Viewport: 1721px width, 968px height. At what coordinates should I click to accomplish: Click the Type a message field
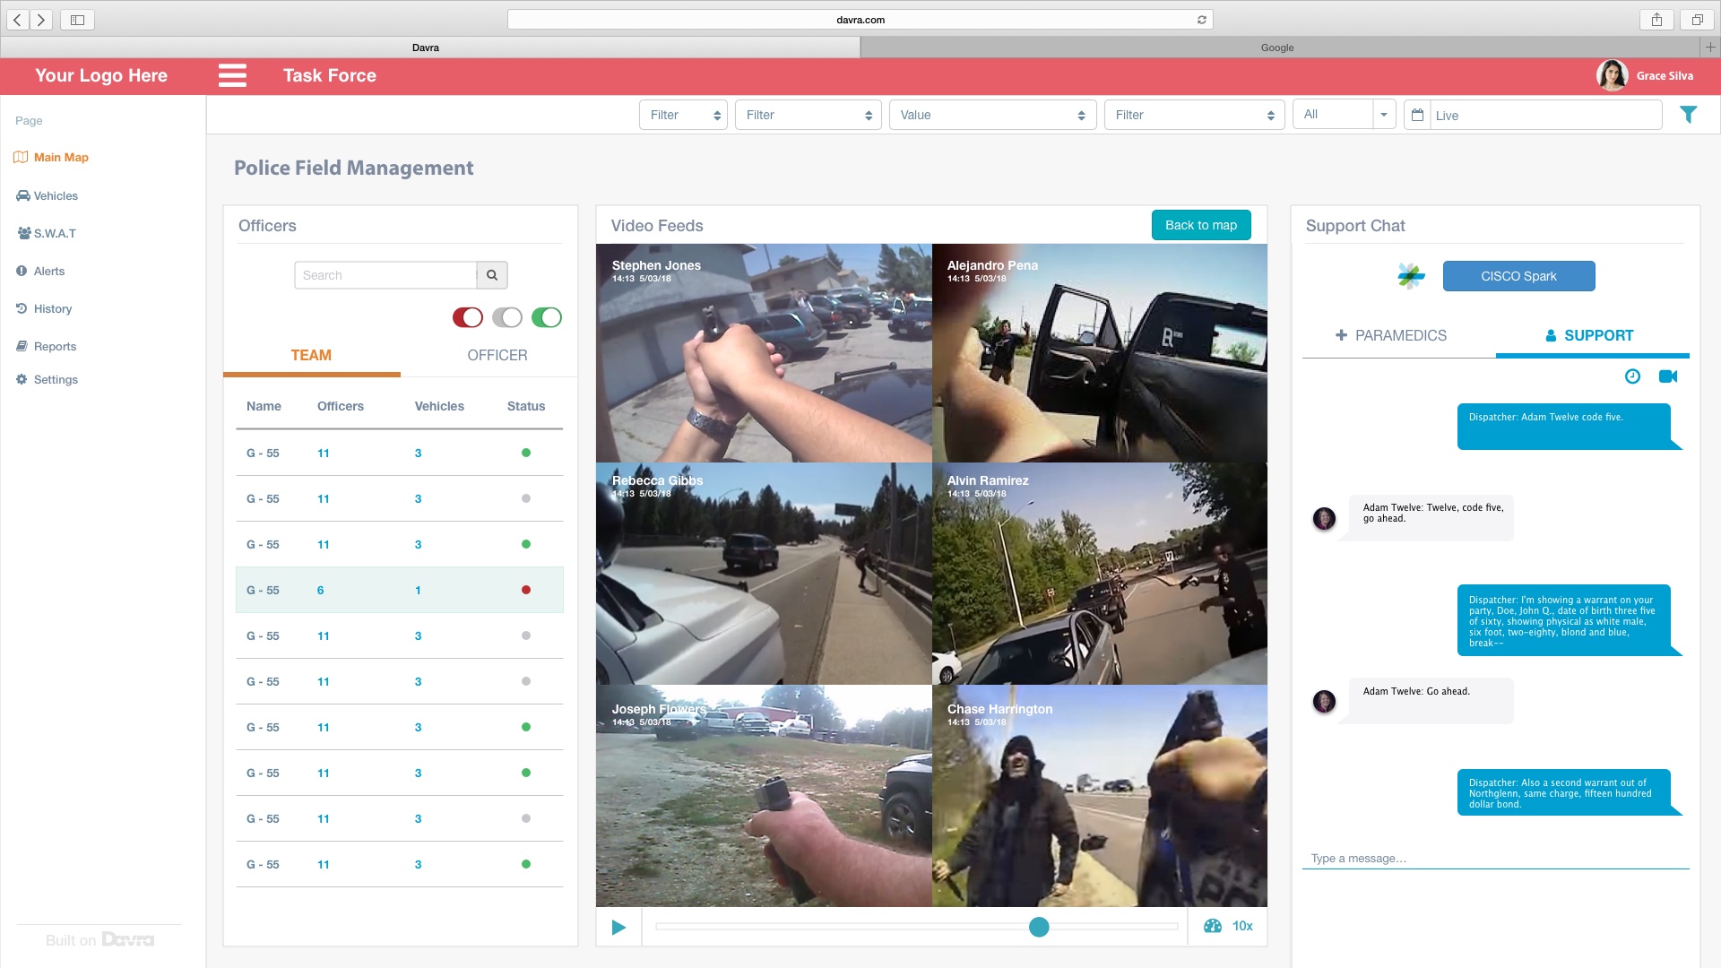1495,859
